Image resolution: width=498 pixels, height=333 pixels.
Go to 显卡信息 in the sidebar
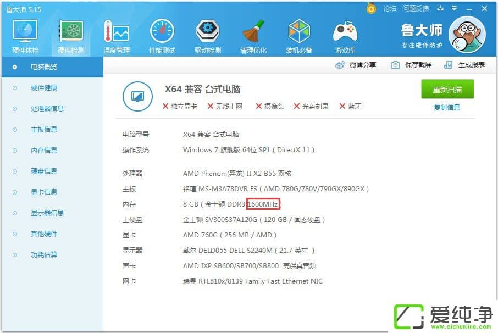pyautogui.click(x=44, y=192)
